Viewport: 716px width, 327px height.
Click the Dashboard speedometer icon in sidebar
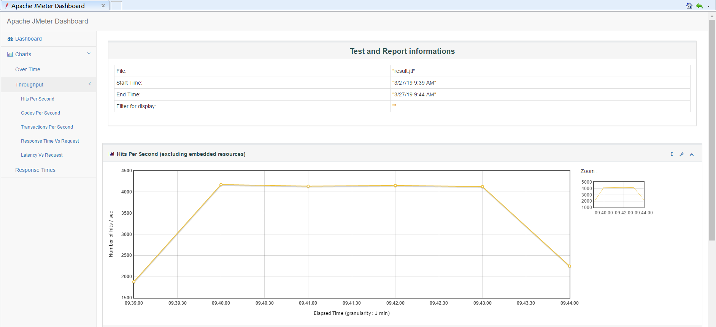click(10, 39)
